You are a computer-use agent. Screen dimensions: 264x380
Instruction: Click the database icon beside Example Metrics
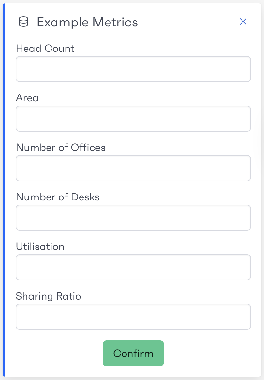coord(23,22)
